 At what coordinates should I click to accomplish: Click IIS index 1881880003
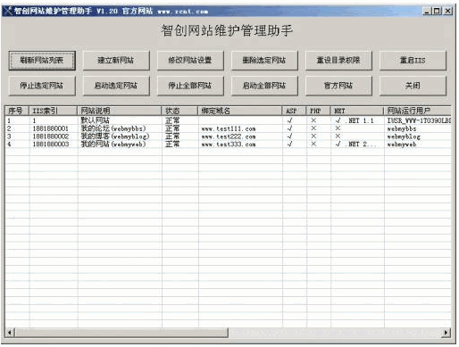coord(51,144)
